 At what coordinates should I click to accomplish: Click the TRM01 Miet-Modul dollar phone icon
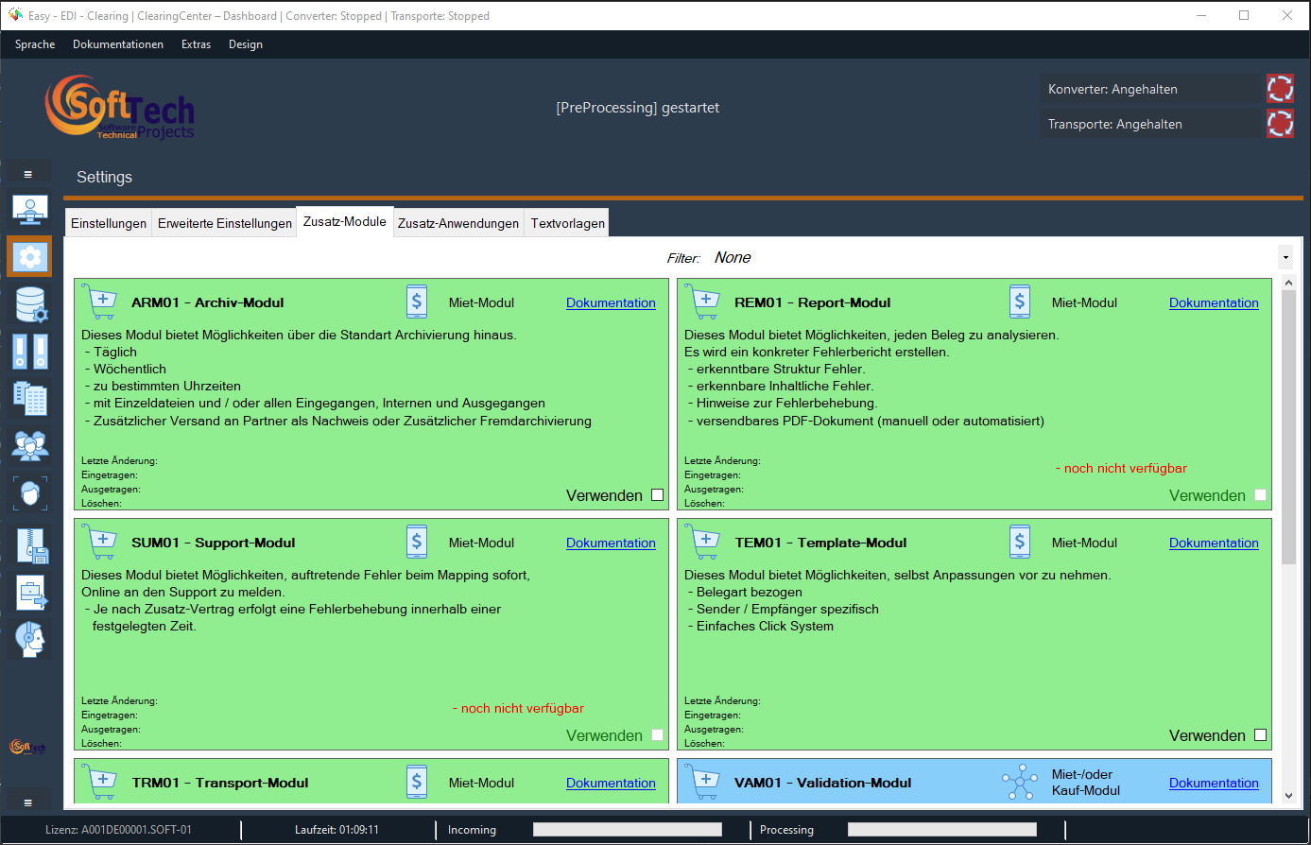pyautogui.click(x=417, y=782)
